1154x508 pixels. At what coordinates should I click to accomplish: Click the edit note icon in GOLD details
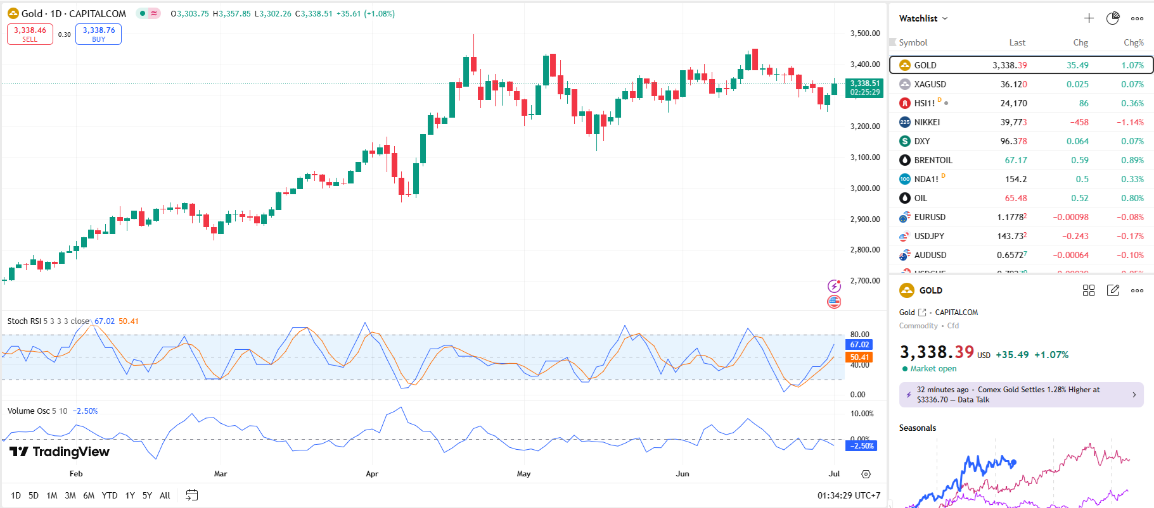[x=1113, y=290]
